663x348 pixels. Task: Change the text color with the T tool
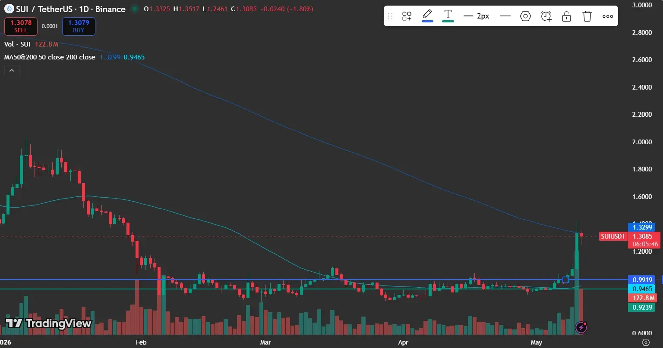point(448,16)
